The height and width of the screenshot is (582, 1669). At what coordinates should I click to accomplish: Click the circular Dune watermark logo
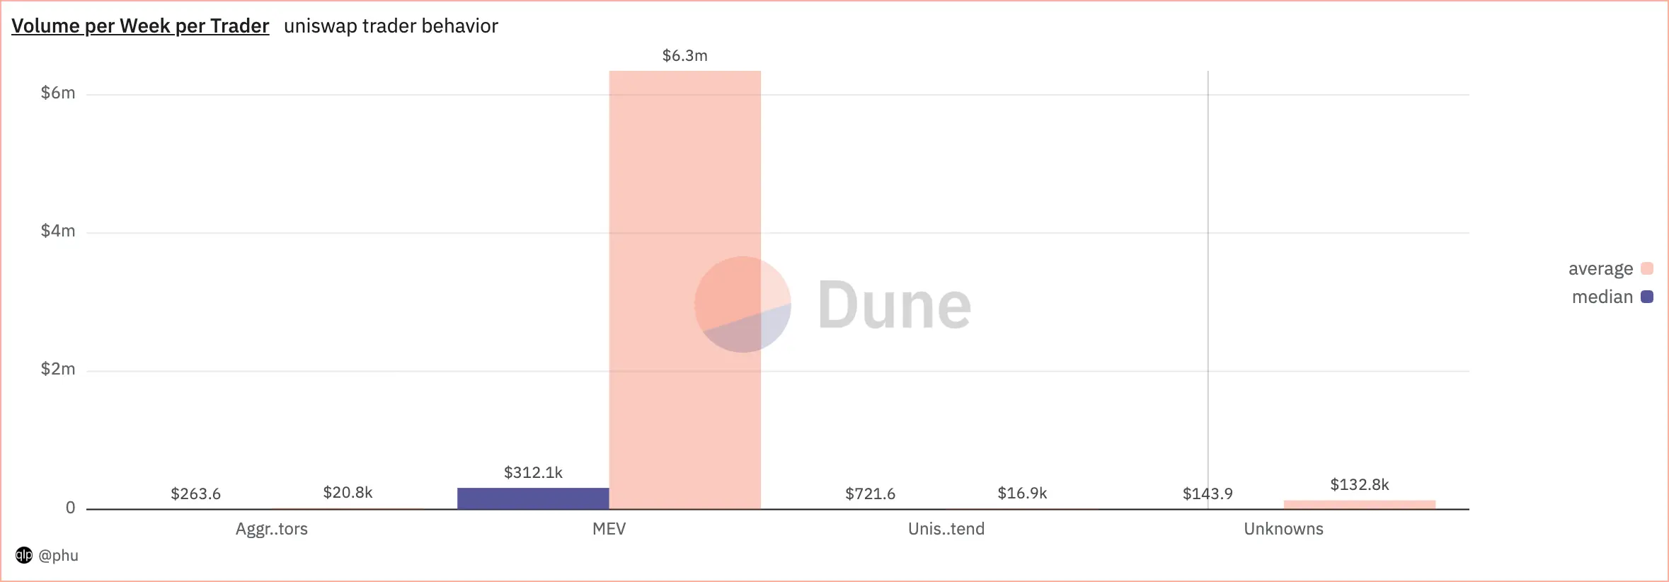742,304
